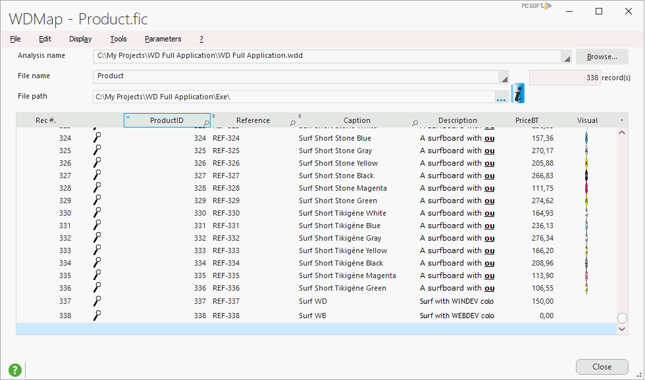Viewport: 645px width, 380px height.
Task: Select caption Surf Short Tikigène Magenta
Action: point(348,275)
